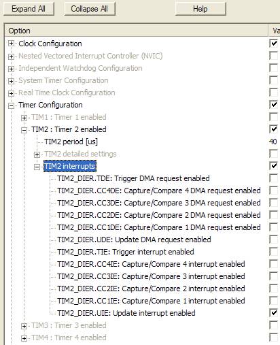Collapse the Timer Configuration node
The width and height of the screenshot is (280, 345).
tap(11, 105)
